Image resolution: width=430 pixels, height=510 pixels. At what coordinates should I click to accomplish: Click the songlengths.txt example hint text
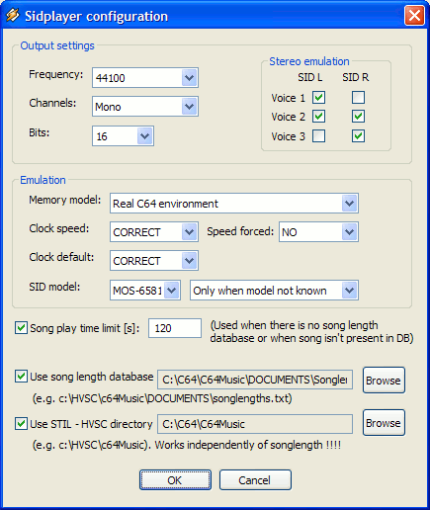point(162,399)
